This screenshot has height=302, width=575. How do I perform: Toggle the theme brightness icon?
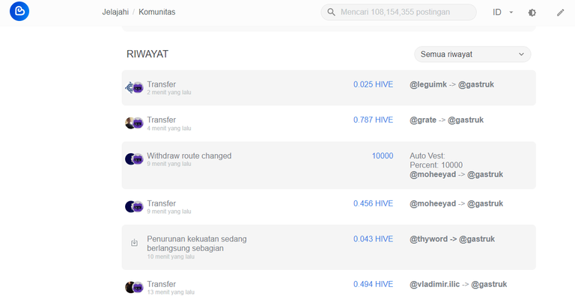532,13
